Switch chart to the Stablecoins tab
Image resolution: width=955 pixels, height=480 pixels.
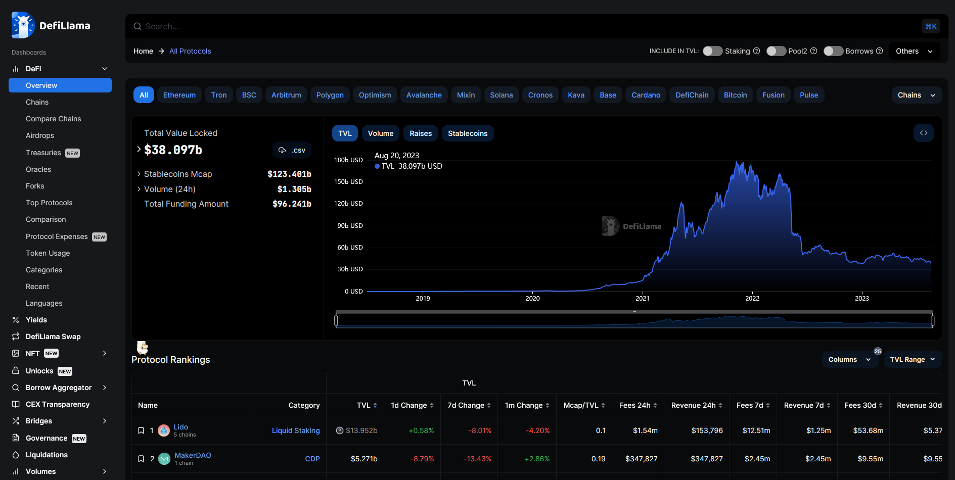pos(467,133)
